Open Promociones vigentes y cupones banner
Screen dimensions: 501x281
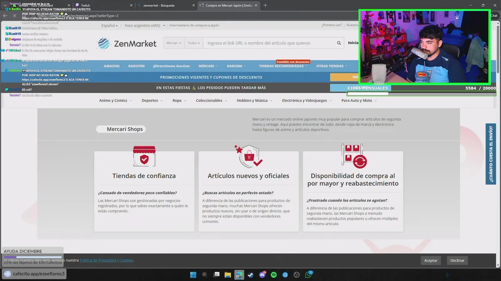coord(211,77)
